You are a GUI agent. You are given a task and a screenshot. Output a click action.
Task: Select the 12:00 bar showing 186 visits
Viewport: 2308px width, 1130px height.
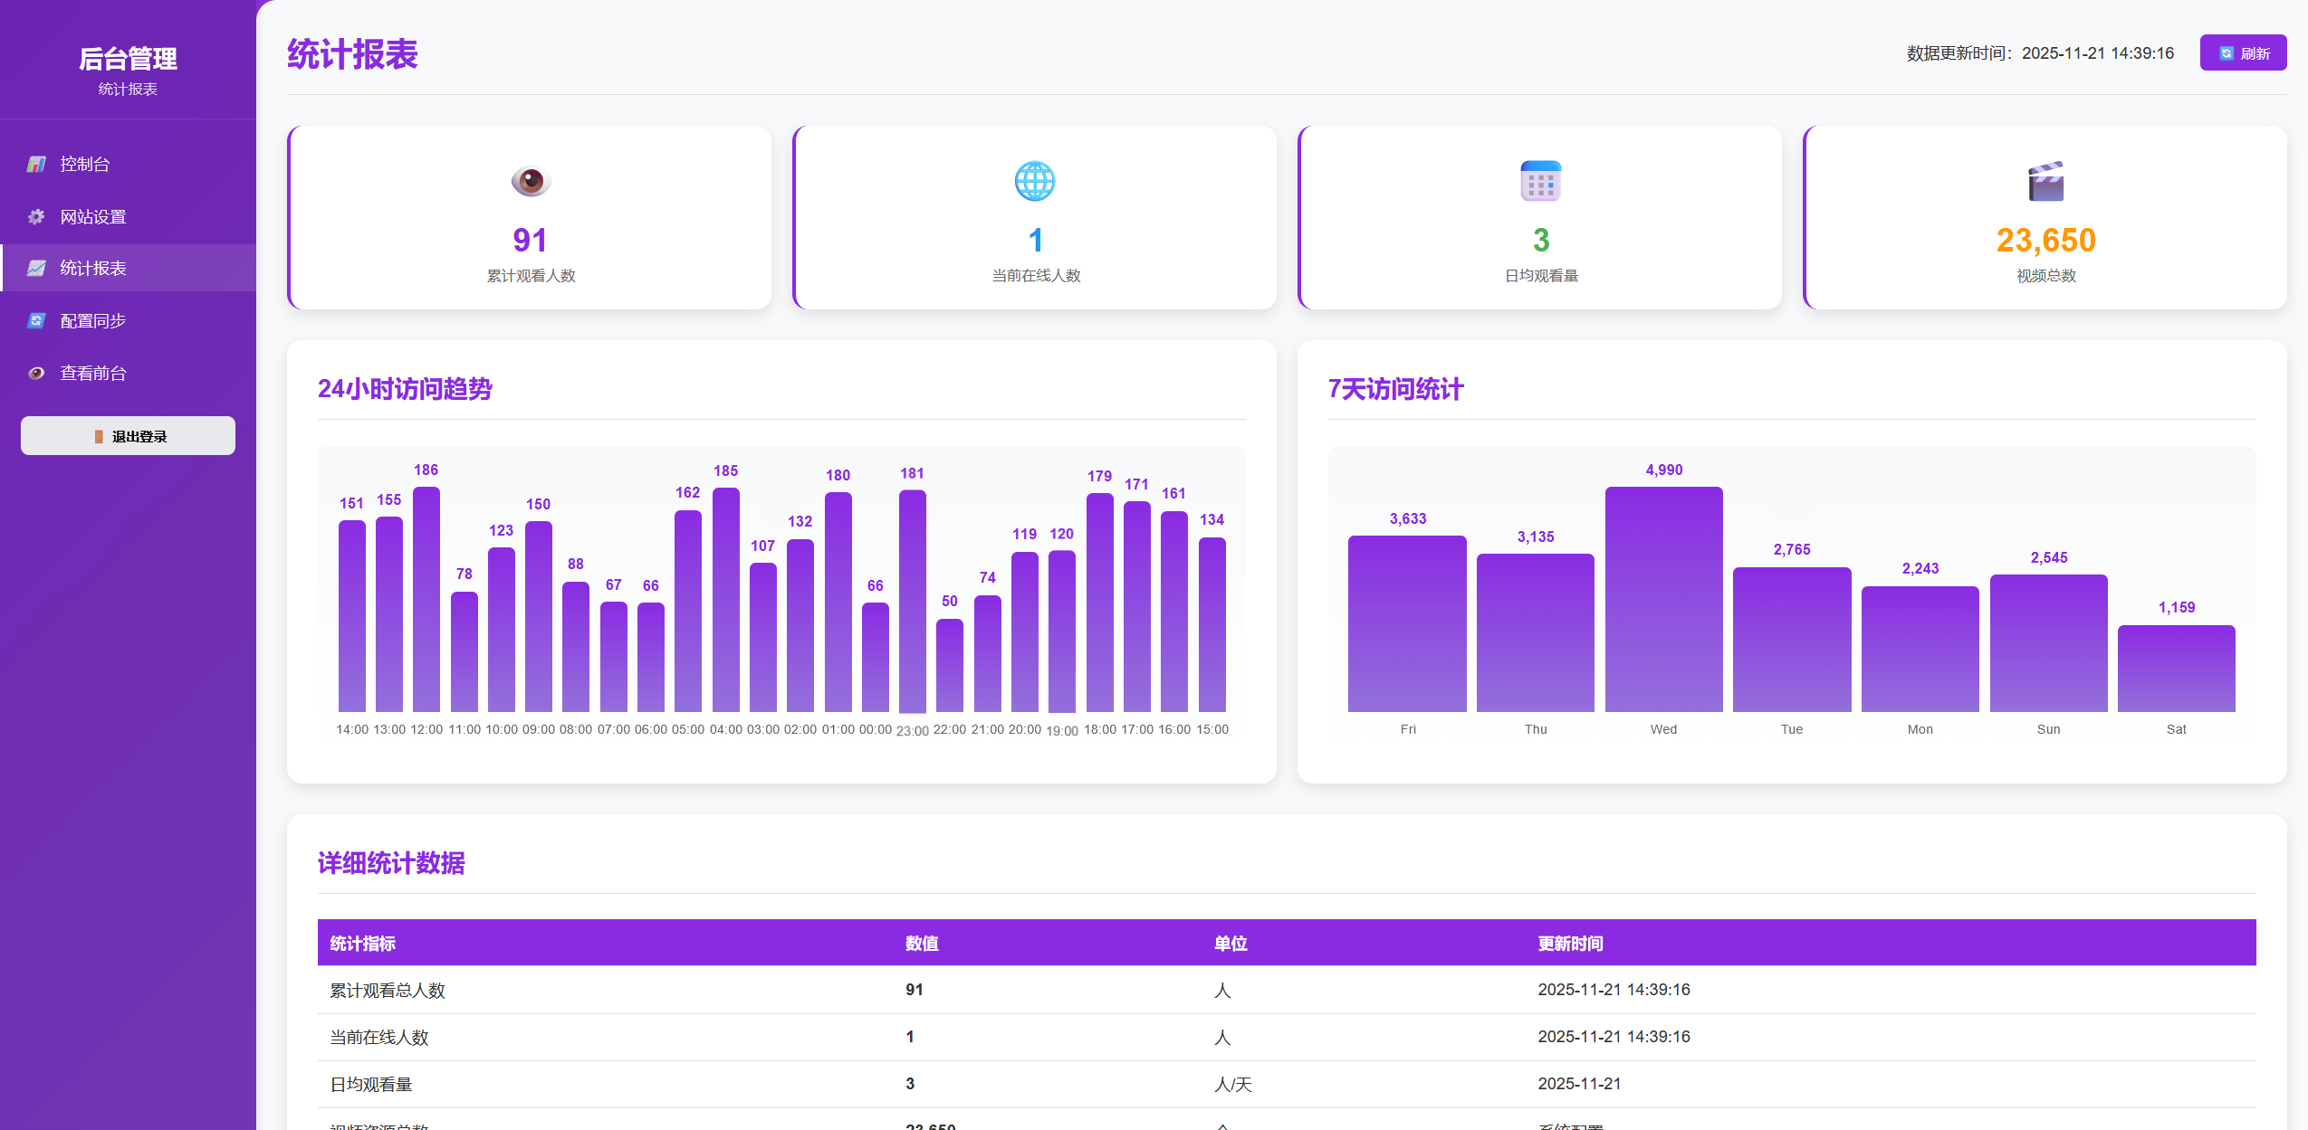pyautogui.click(x=426, y=599)
